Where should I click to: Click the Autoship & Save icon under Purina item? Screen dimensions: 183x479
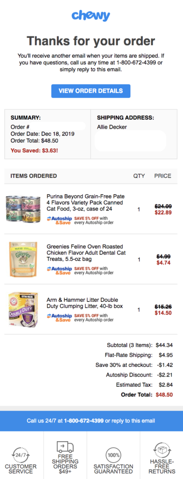pyautogui.click(x=59, y=220)
